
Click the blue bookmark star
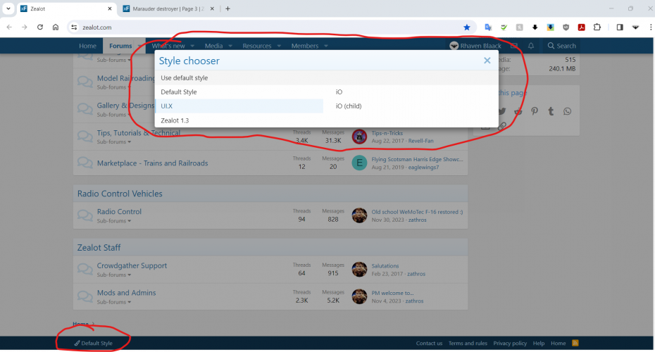[x=467, y=27]
